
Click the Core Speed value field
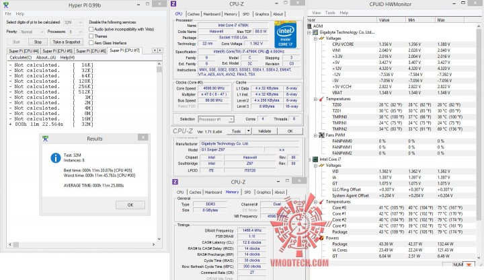214,88
